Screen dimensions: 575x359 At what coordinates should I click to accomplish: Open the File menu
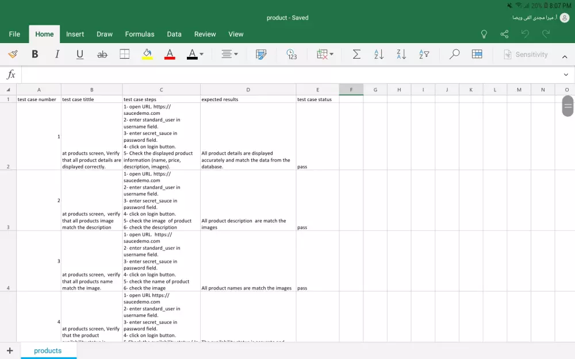coord(14,34)
